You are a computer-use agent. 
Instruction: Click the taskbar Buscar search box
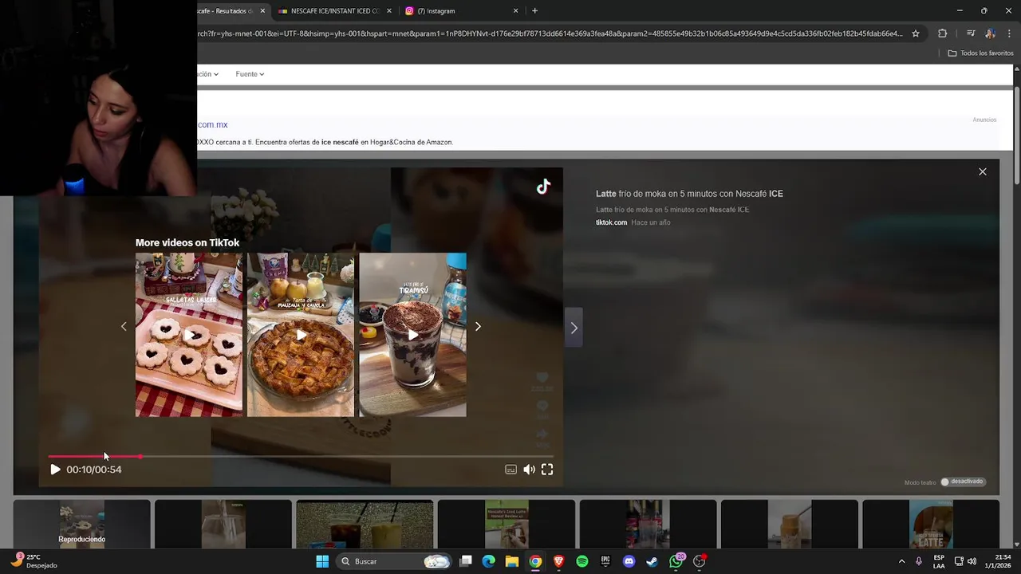394,561
